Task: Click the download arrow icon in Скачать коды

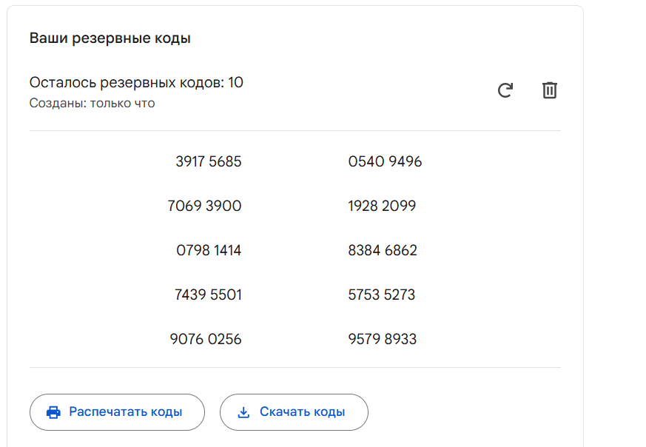Action: 243,412
